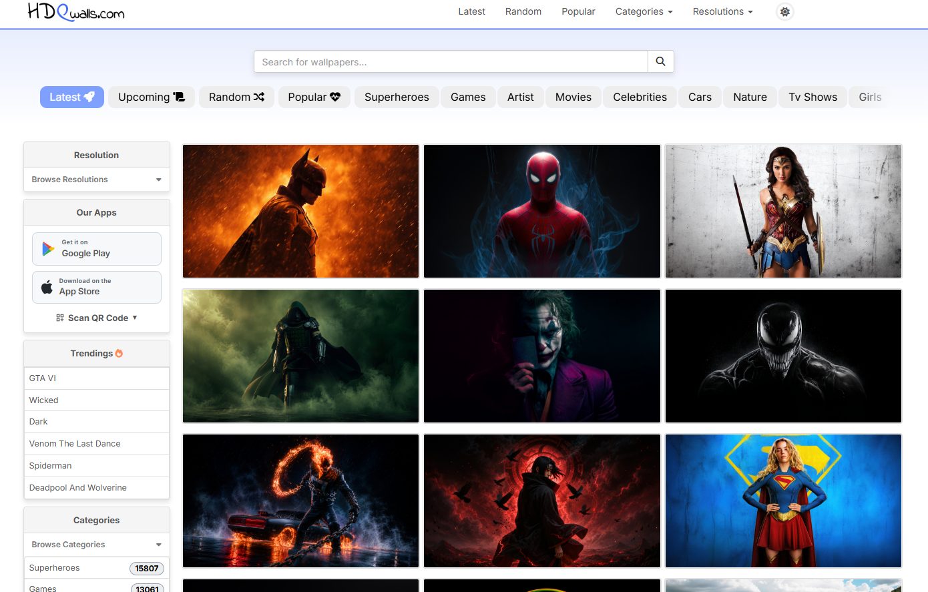Image resolution: width=928 pixels, height=592 pixels.
Task: Open the Venom black wallpaper thumbnail
Action: point(784,356)
